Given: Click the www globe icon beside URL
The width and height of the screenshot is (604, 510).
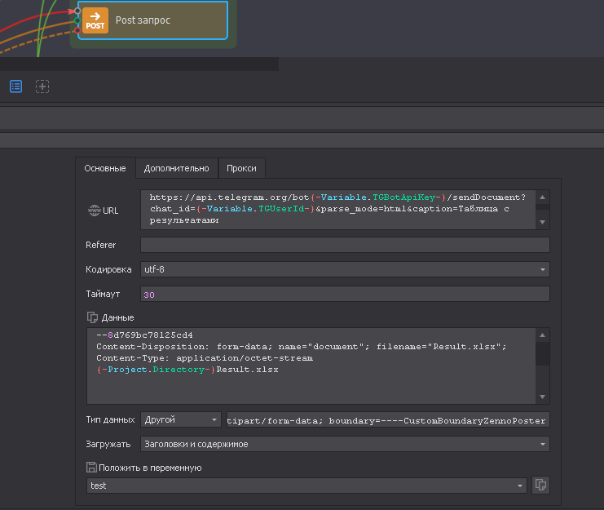Looking at the screenshot, I should (93, 211).
